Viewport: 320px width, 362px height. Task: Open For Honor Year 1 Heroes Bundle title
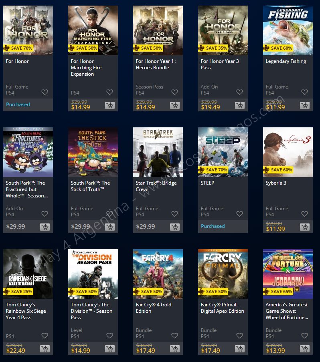156,64
